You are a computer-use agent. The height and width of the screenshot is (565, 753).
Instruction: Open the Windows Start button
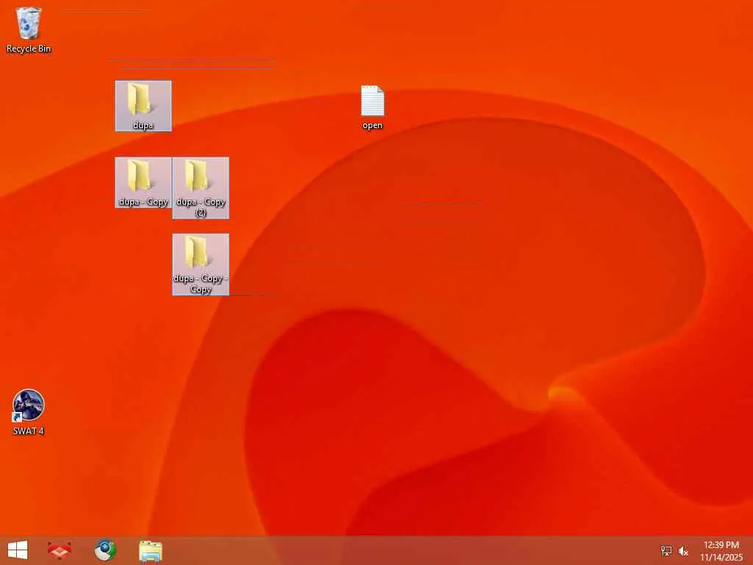click(18, 550)
